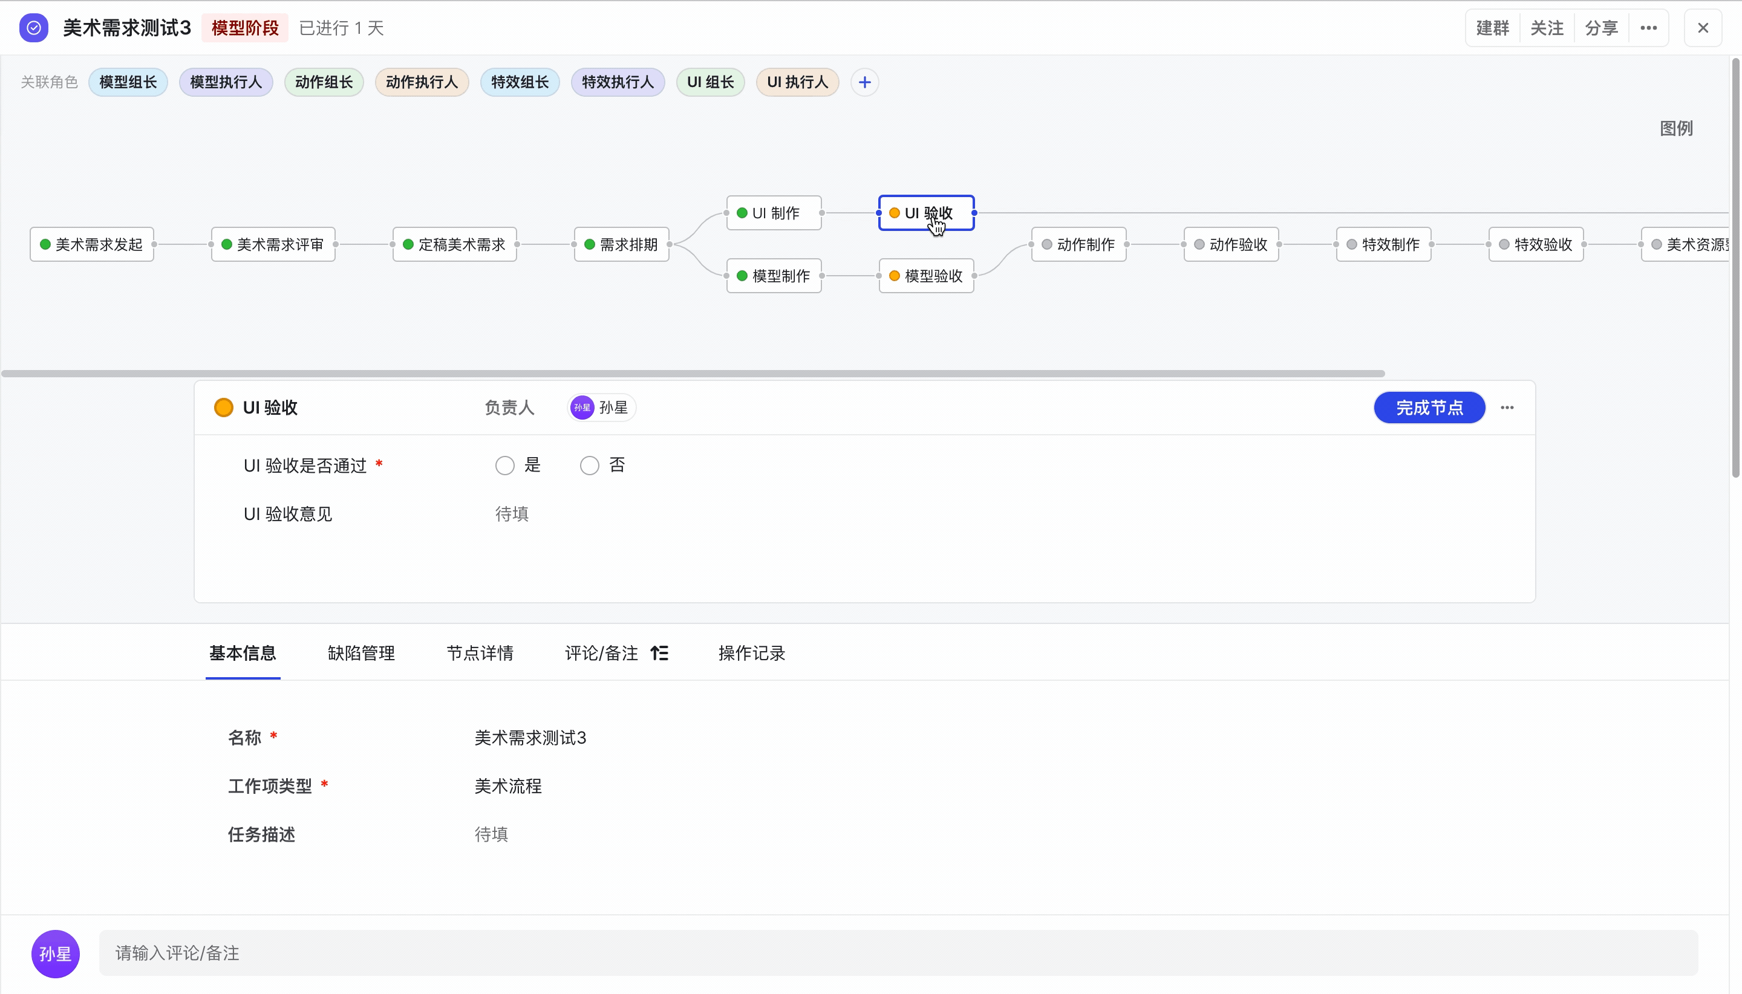
Task: Click the horizontal workflow scrollbar
Action: (693, 374)
